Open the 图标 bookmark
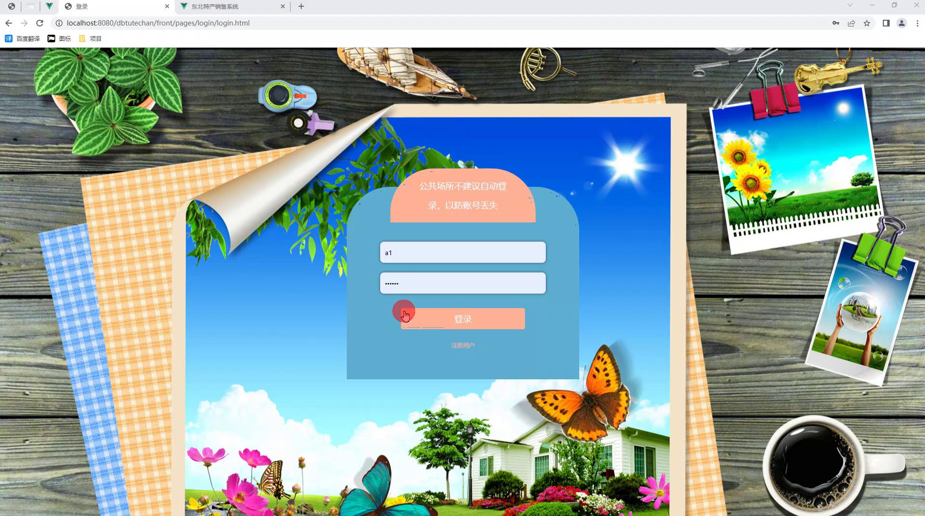 pos(59,39)
